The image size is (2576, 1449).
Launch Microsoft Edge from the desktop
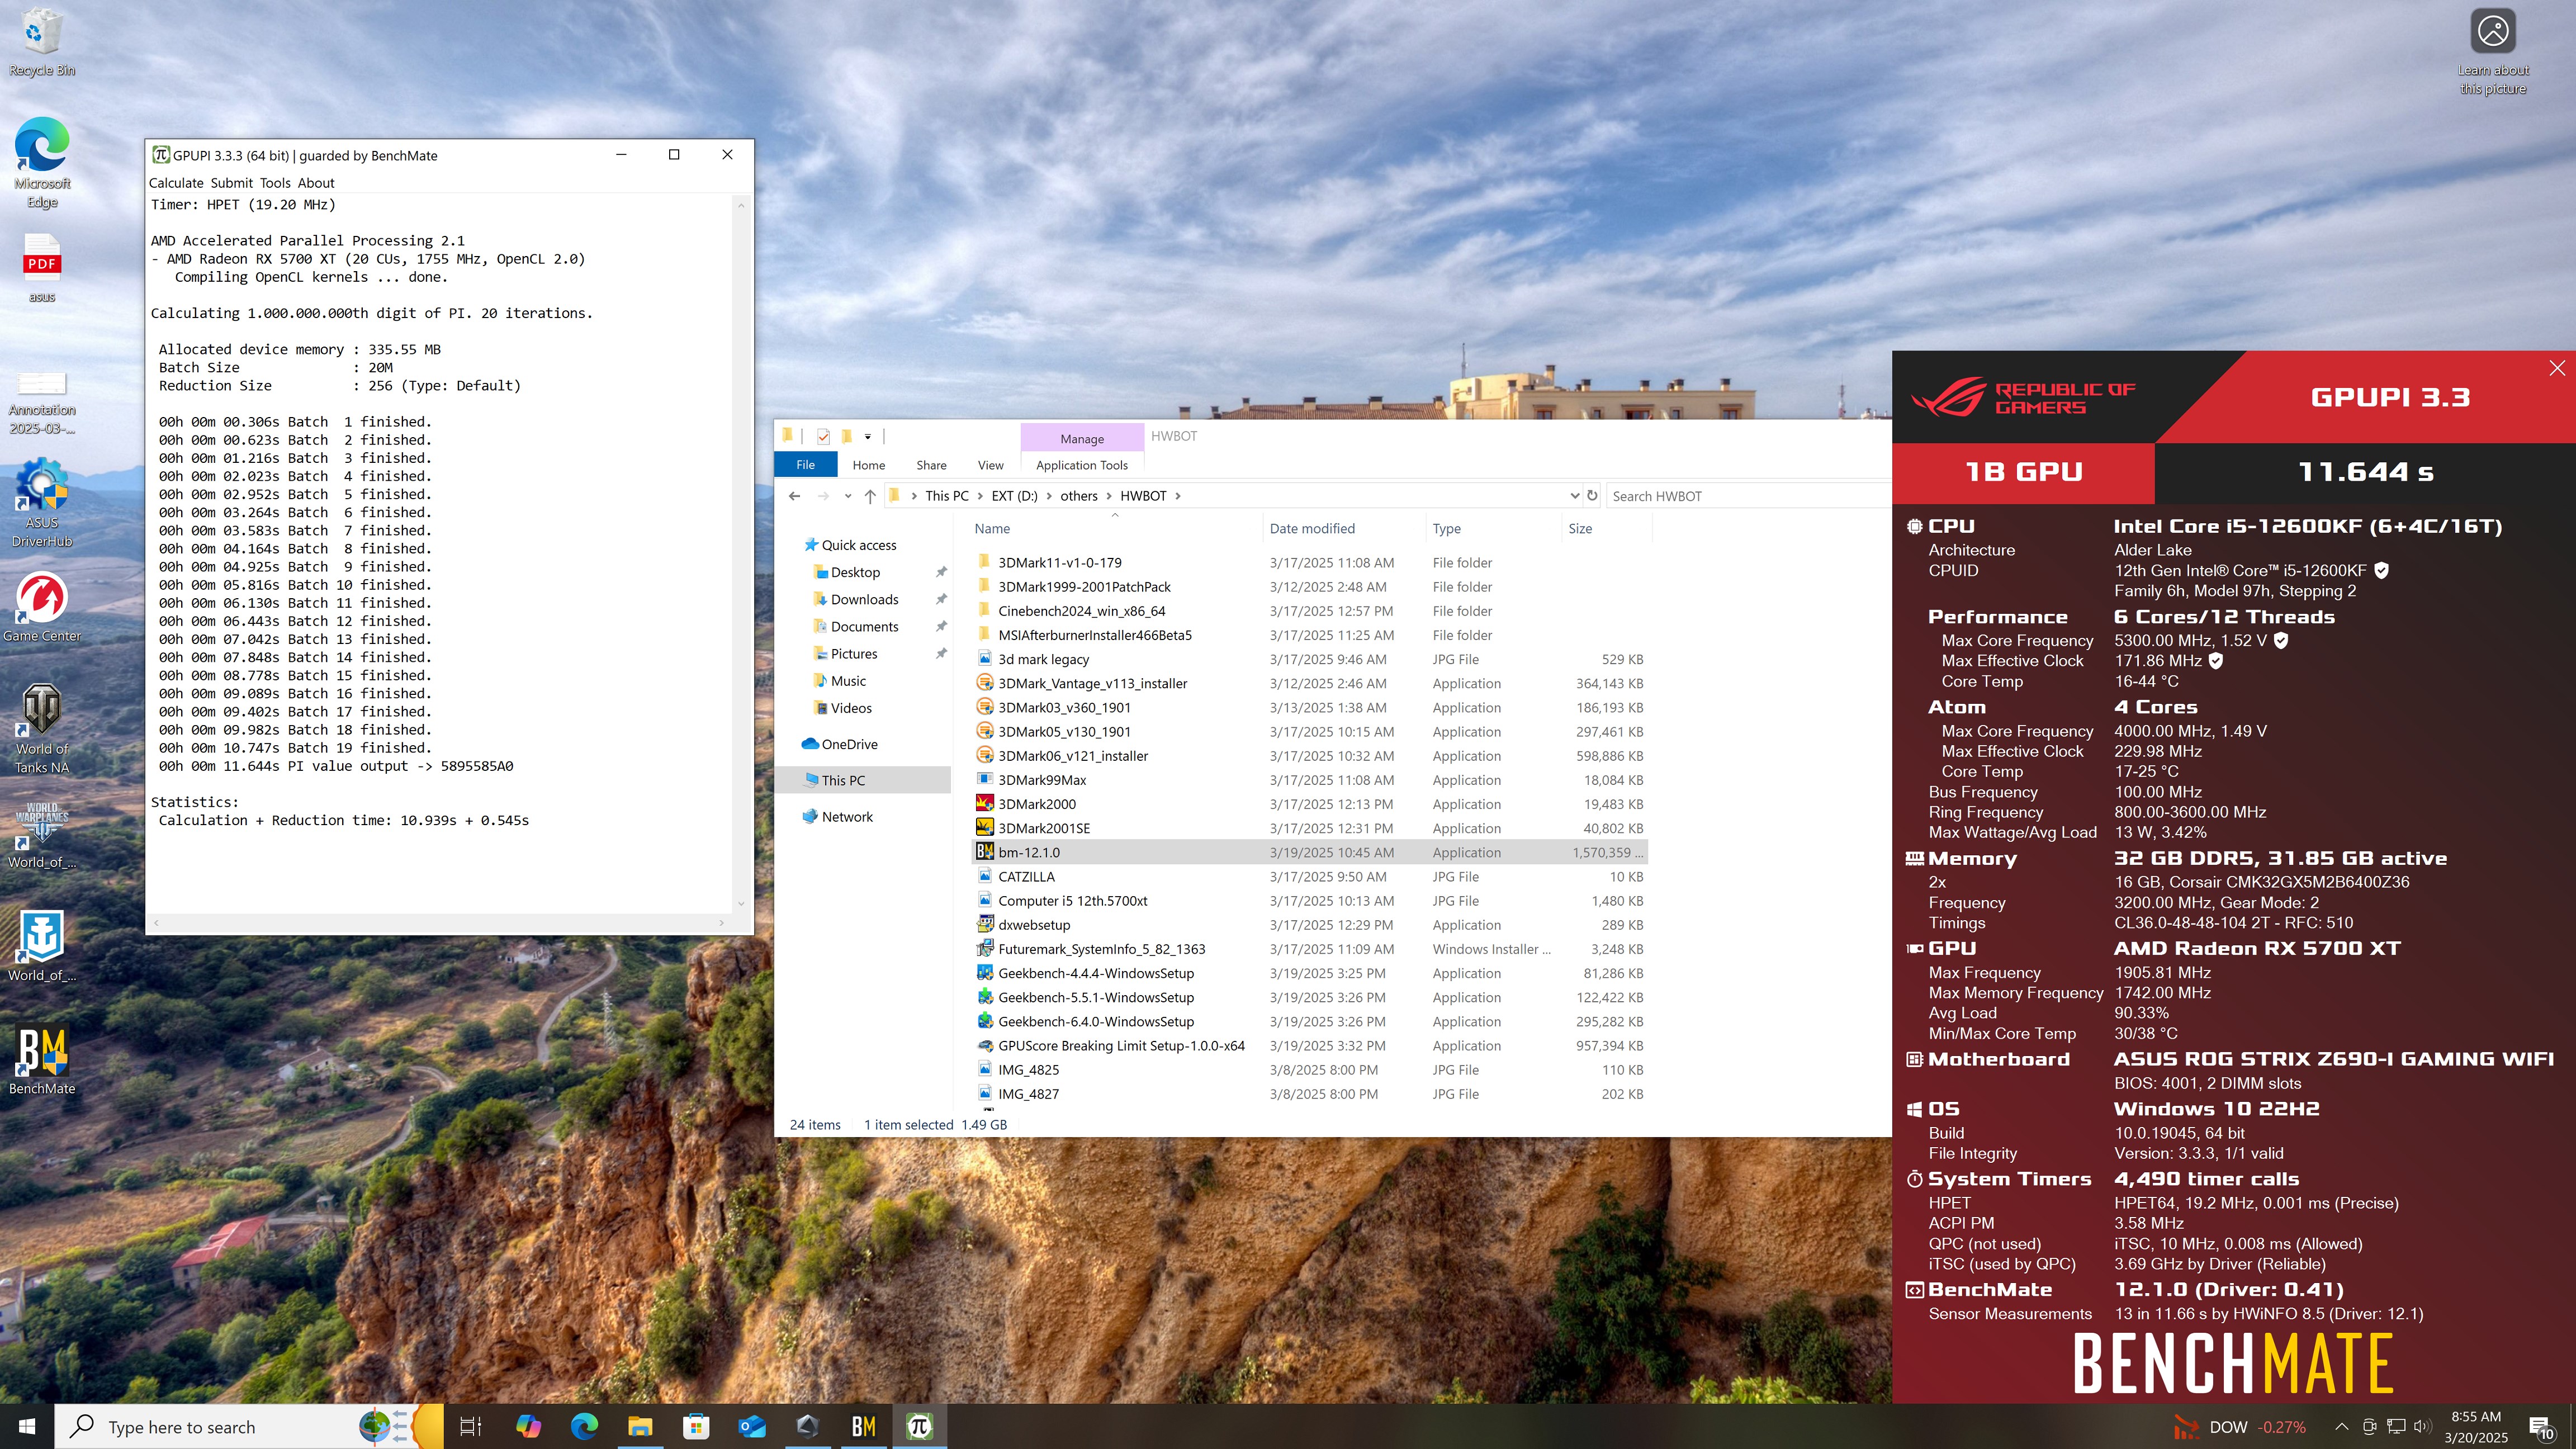[x=41, y=162]
